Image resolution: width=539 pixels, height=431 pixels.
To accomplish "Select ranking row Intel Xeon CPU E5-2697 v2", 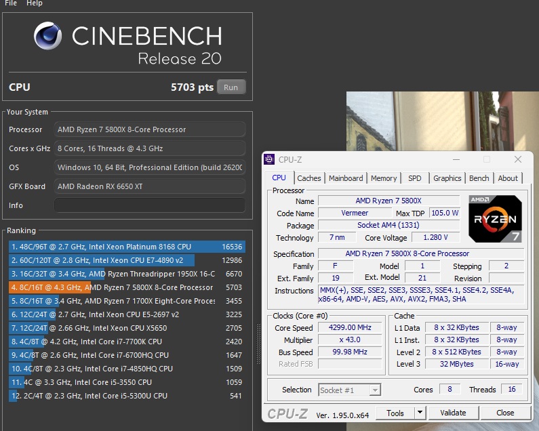I will pos(127,314).
